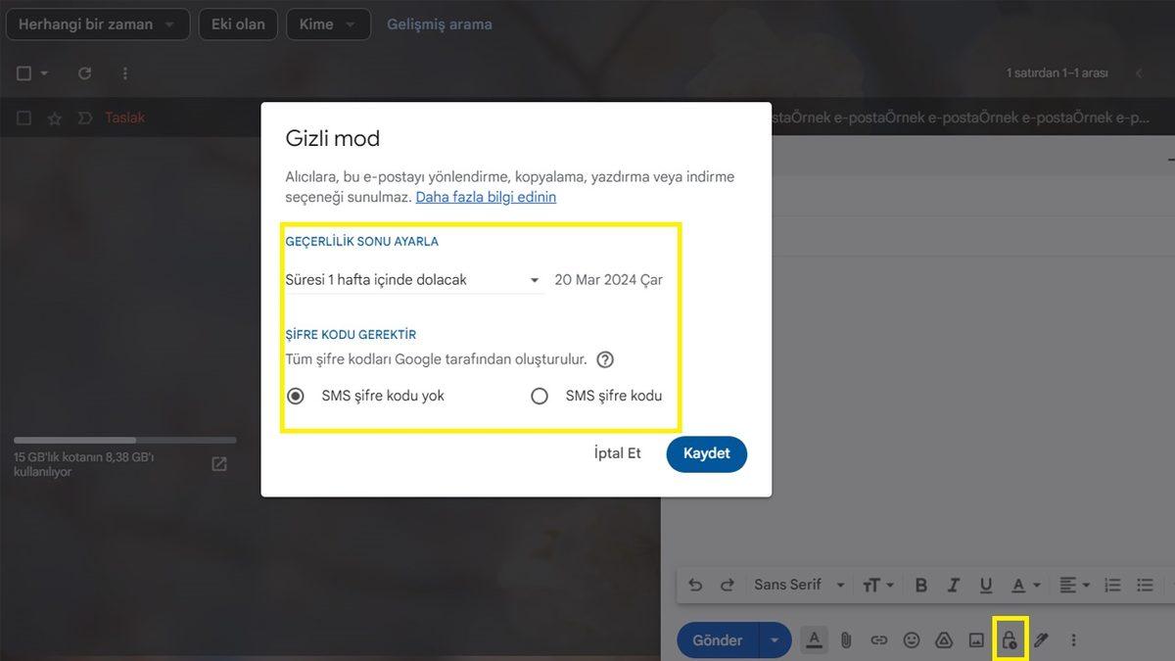Open the help icon next to password text
This screenshot has height=661, width=1175.
pos(604,359)
